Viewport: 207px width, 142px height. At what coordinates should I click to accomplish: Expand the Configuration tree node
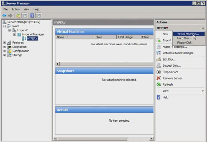click(5, 51)
